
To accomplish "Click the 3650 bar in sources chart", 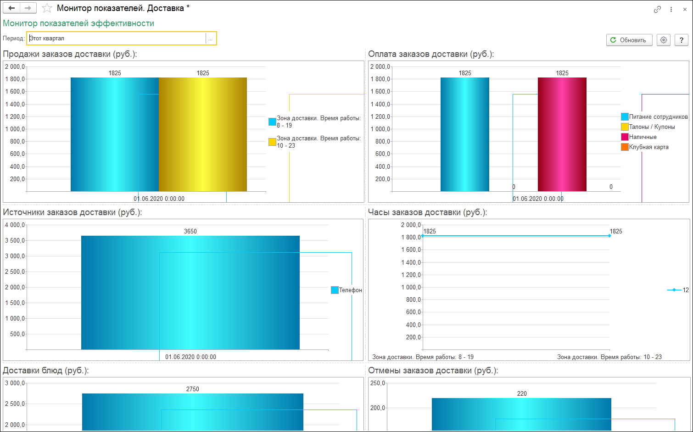I will click(190, 293).
